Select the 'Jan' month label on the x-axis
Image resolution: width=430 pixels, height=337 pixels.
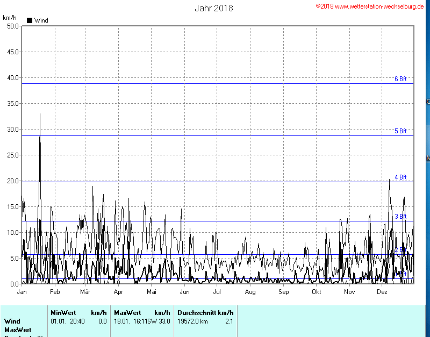[x=22, y=292]
